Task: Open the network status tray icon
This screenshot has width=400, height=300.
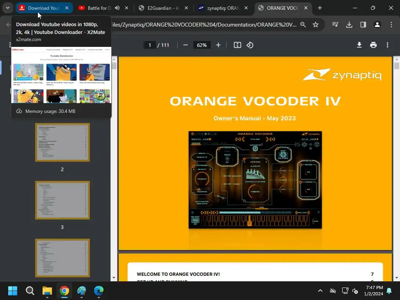Action: [x=345, y=291]
